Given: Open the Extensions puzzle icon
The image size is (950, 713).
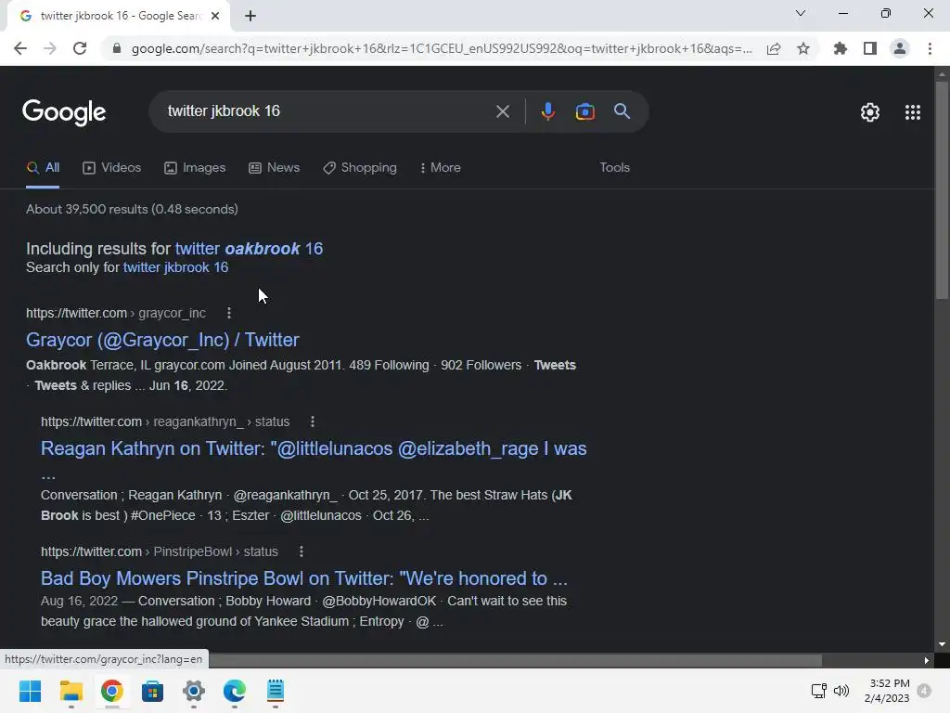Looking at the screenshot, I should tap(841, 48).
